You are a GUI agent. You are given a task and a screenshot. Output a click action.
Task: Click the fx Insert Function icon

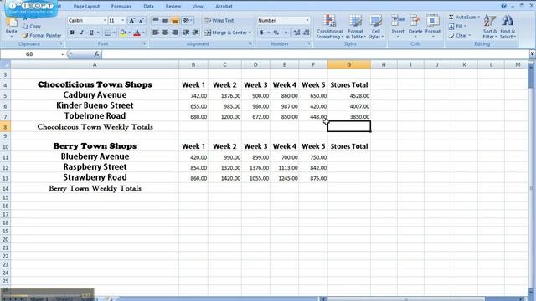[x=97, y=54]
